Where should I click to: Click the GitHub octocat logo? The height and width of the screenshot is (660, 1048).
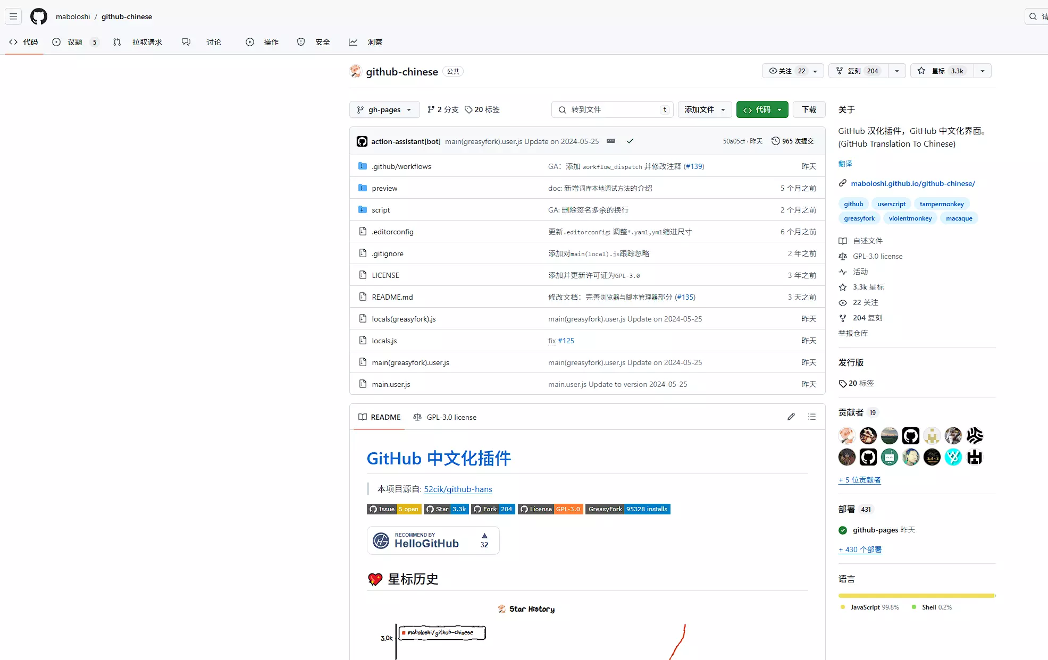tap(39, 16)
